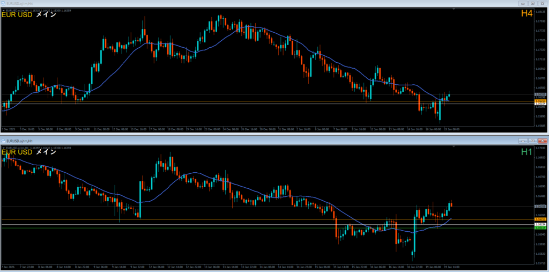The image size is (549, 272).
Task: Maximize the EURUSD H4 chart window
Action: 532,3
